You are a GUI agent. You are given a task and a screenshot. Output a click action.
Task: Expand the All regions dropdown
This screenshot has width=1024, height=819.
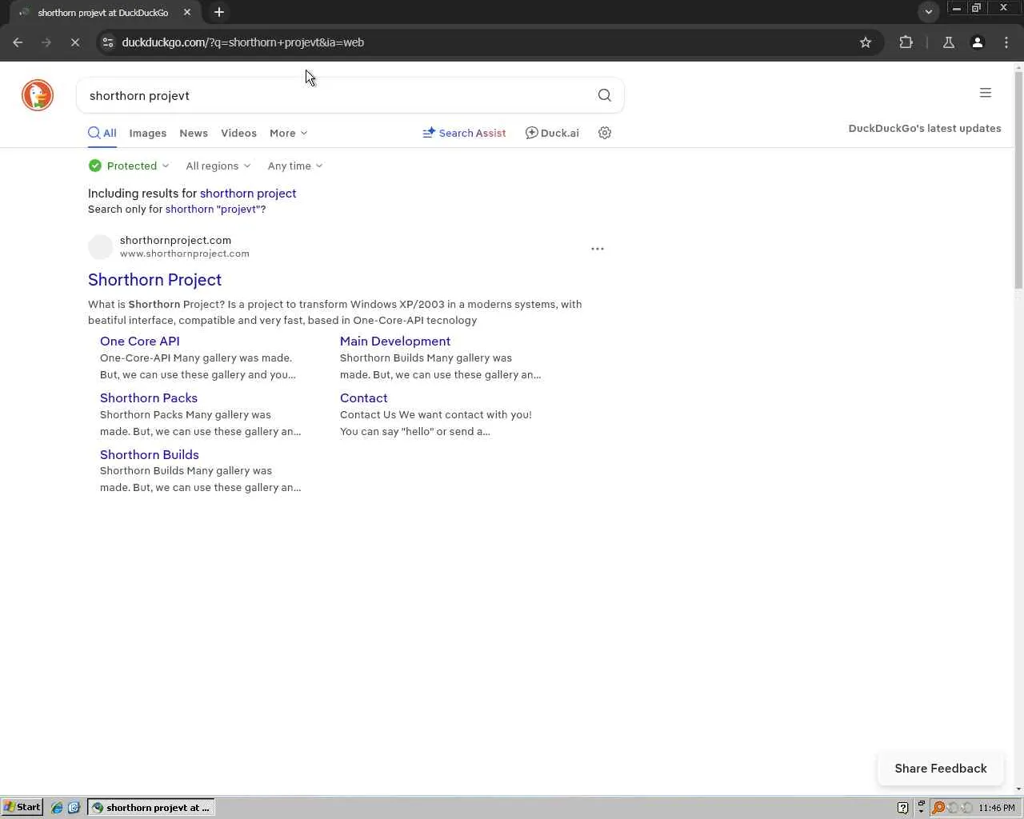pyautogui.click(x=218, y=166)
